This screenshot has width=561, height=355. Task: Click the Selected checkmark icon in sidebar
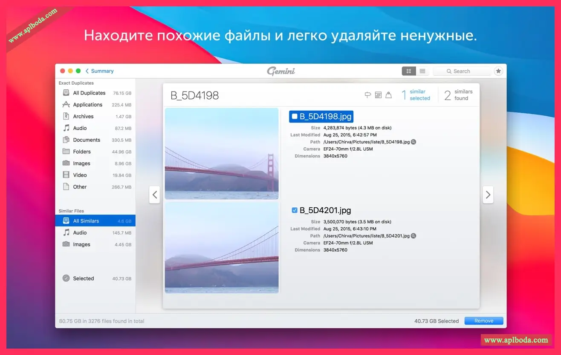click(66, 278)
